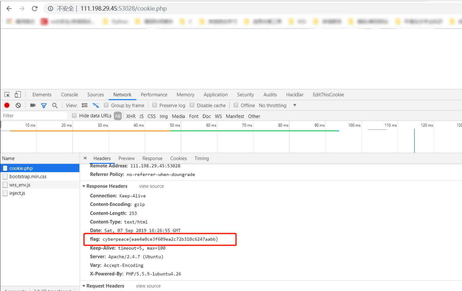Open the Elements panel
Image resolution: width=462 pixels, height=291 pixels.
(42, 95)
